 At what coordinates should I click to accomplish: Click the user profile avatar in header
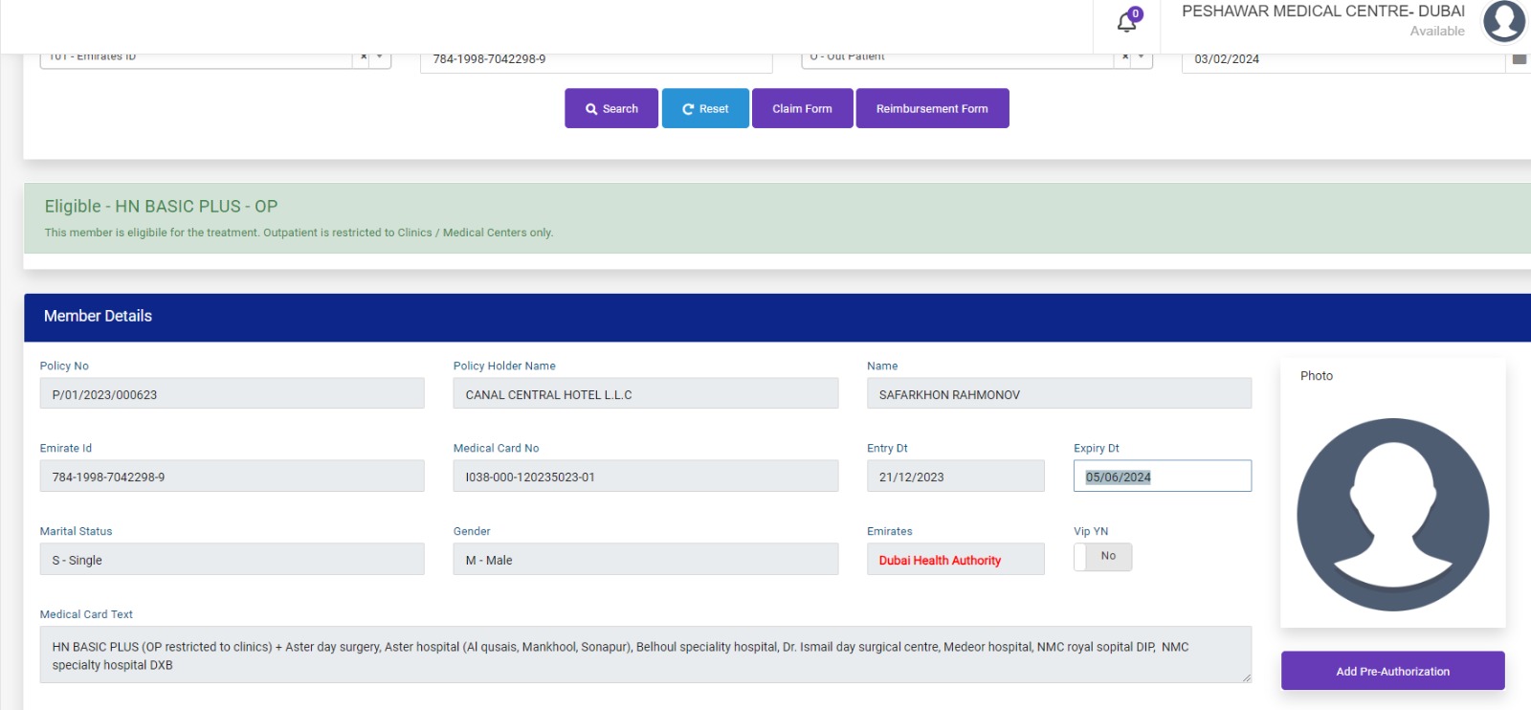tap(1503, 22)
